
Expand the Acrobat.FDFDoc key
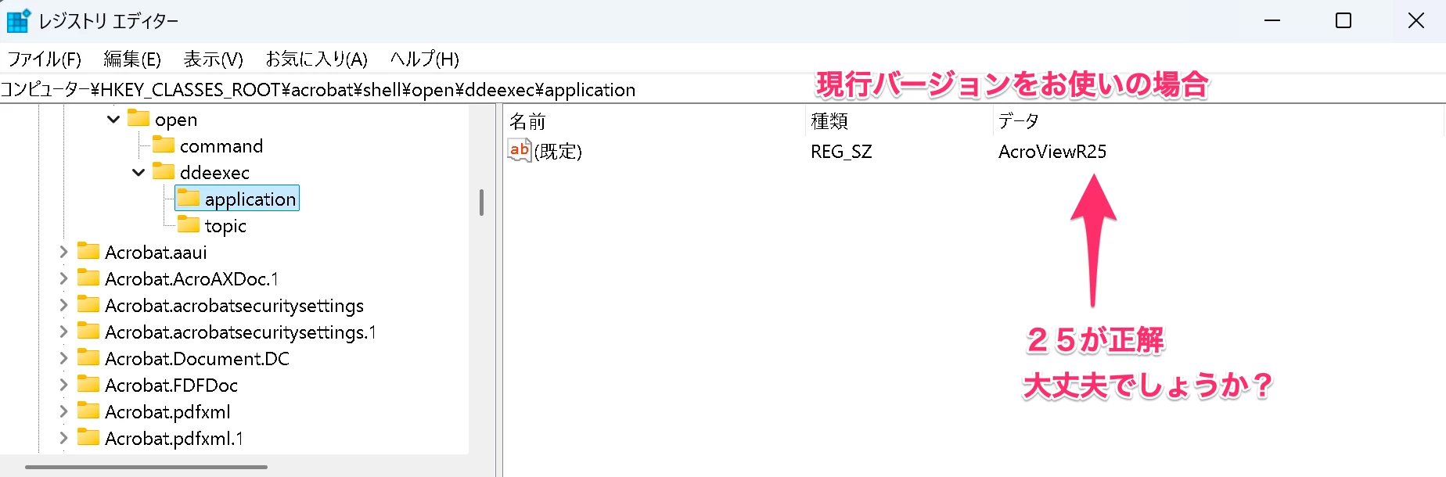pos(63,385)
